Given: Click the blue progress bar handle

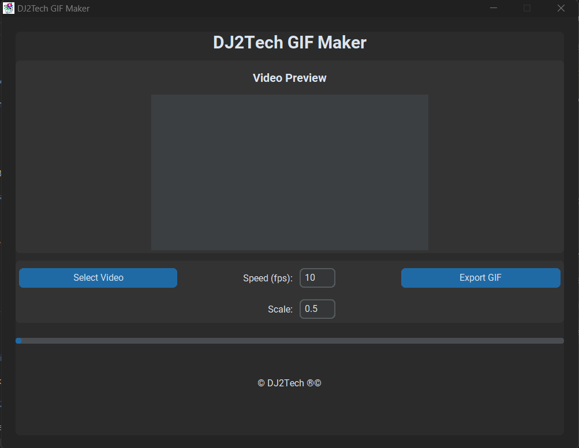Looking at the screenshot, I should 18,341.
